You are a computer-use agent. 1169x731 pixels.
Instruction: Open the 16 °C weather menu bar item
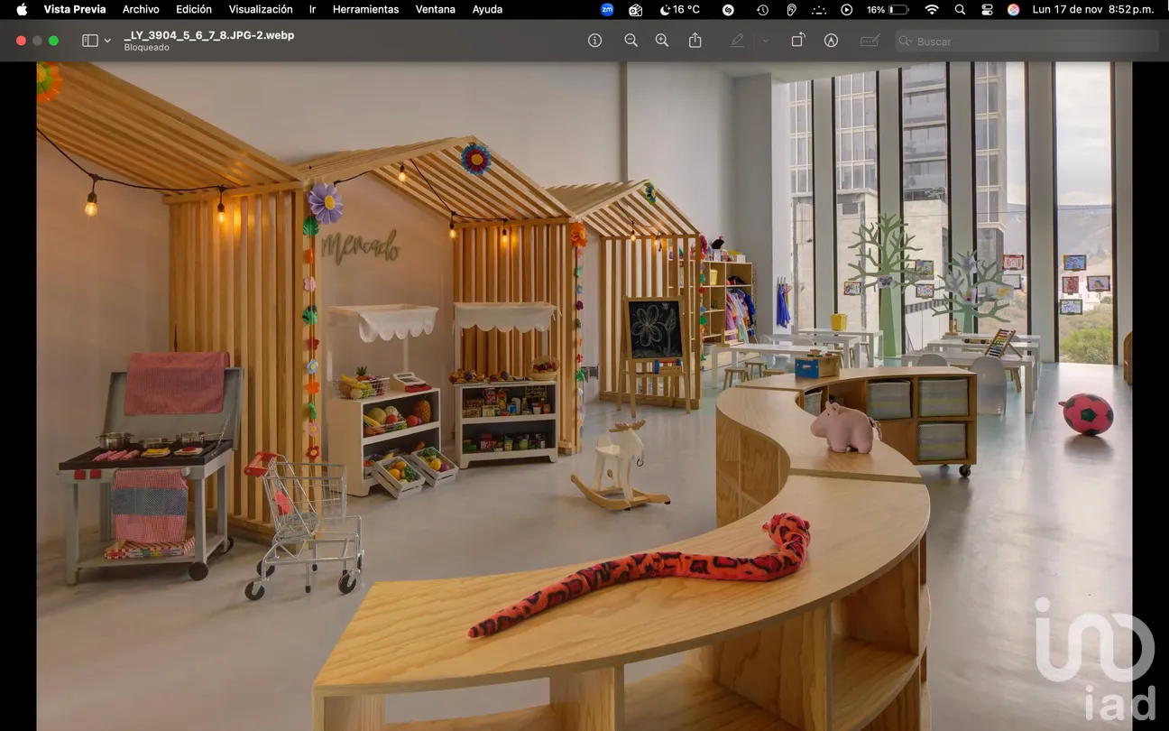pyautogui.click(x=680, y=9)
